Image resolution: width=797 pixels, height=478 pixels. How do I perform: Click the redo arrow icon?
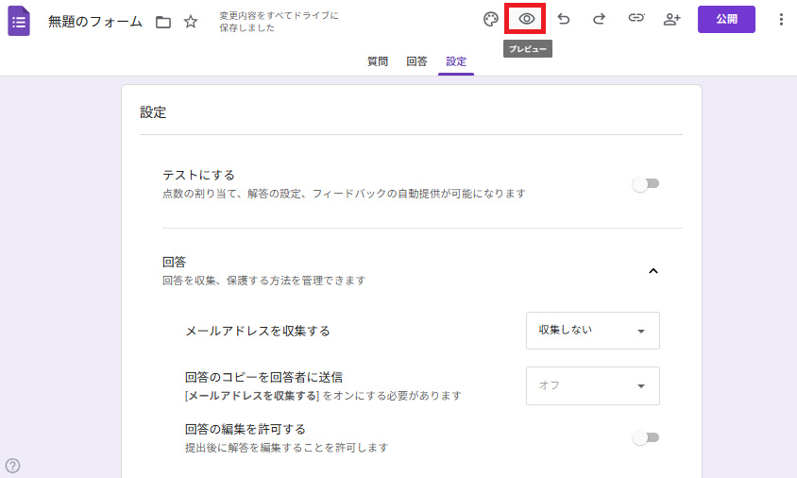pyautogui.click(x=599, y=19)
